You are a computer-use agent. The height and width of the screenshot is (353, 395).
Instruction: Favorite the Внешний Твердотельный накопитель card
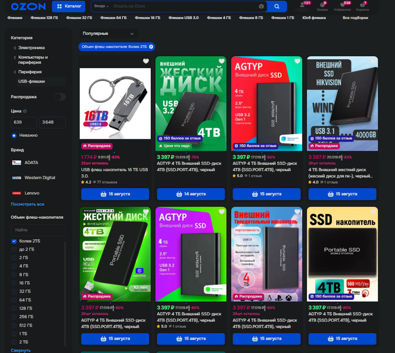click(297, 211)
